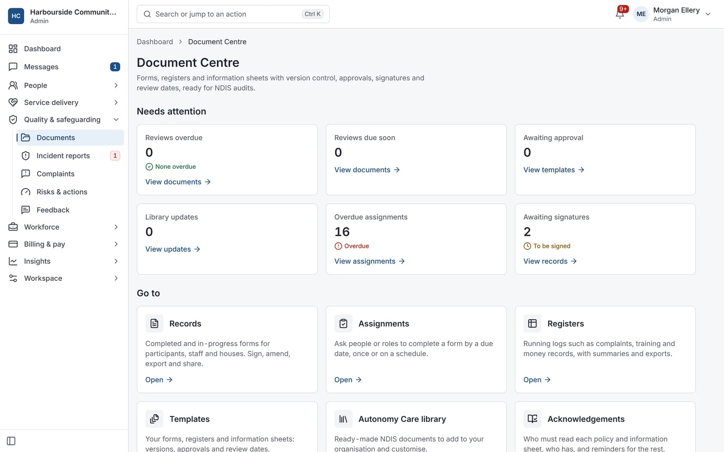Click the Assignments clipboard icon
724x452 pixels.
pos(343,324)
